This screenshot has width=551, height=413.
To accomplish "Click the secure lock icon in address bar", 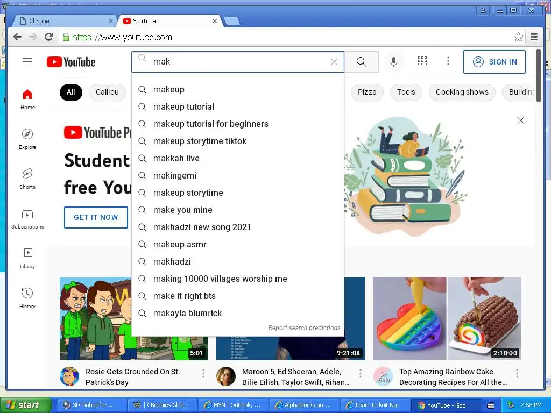I will [x=66, y=37].
